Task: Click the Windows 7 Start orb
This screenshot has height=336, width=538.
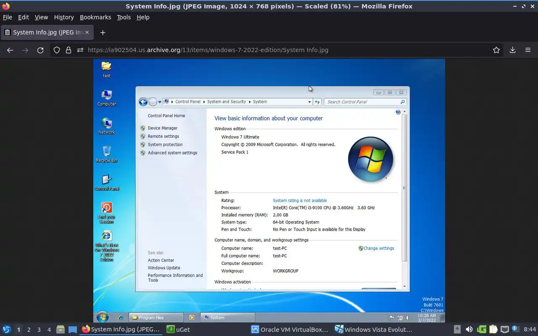Action: click(x=103, y=317)
